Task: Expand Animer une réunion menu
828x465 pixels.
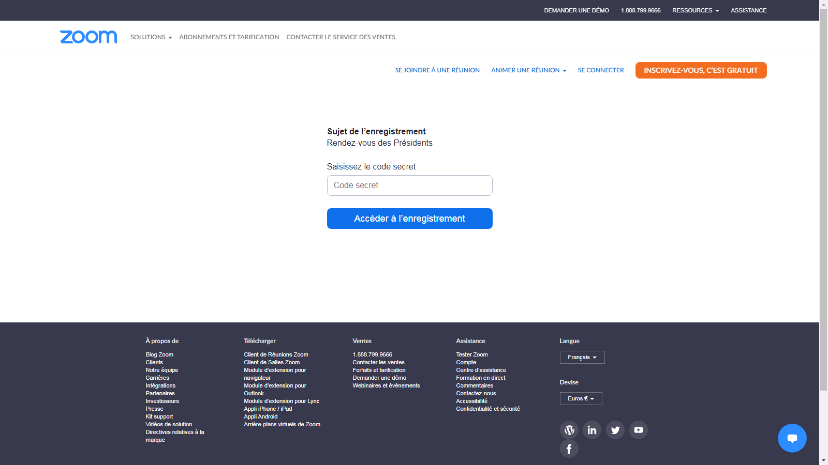Action: point(528,70)
